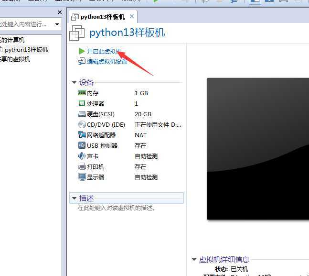Click the VM description text field
Screen dimensions: 309x276
pyautogui.click(x=117, y=208)
